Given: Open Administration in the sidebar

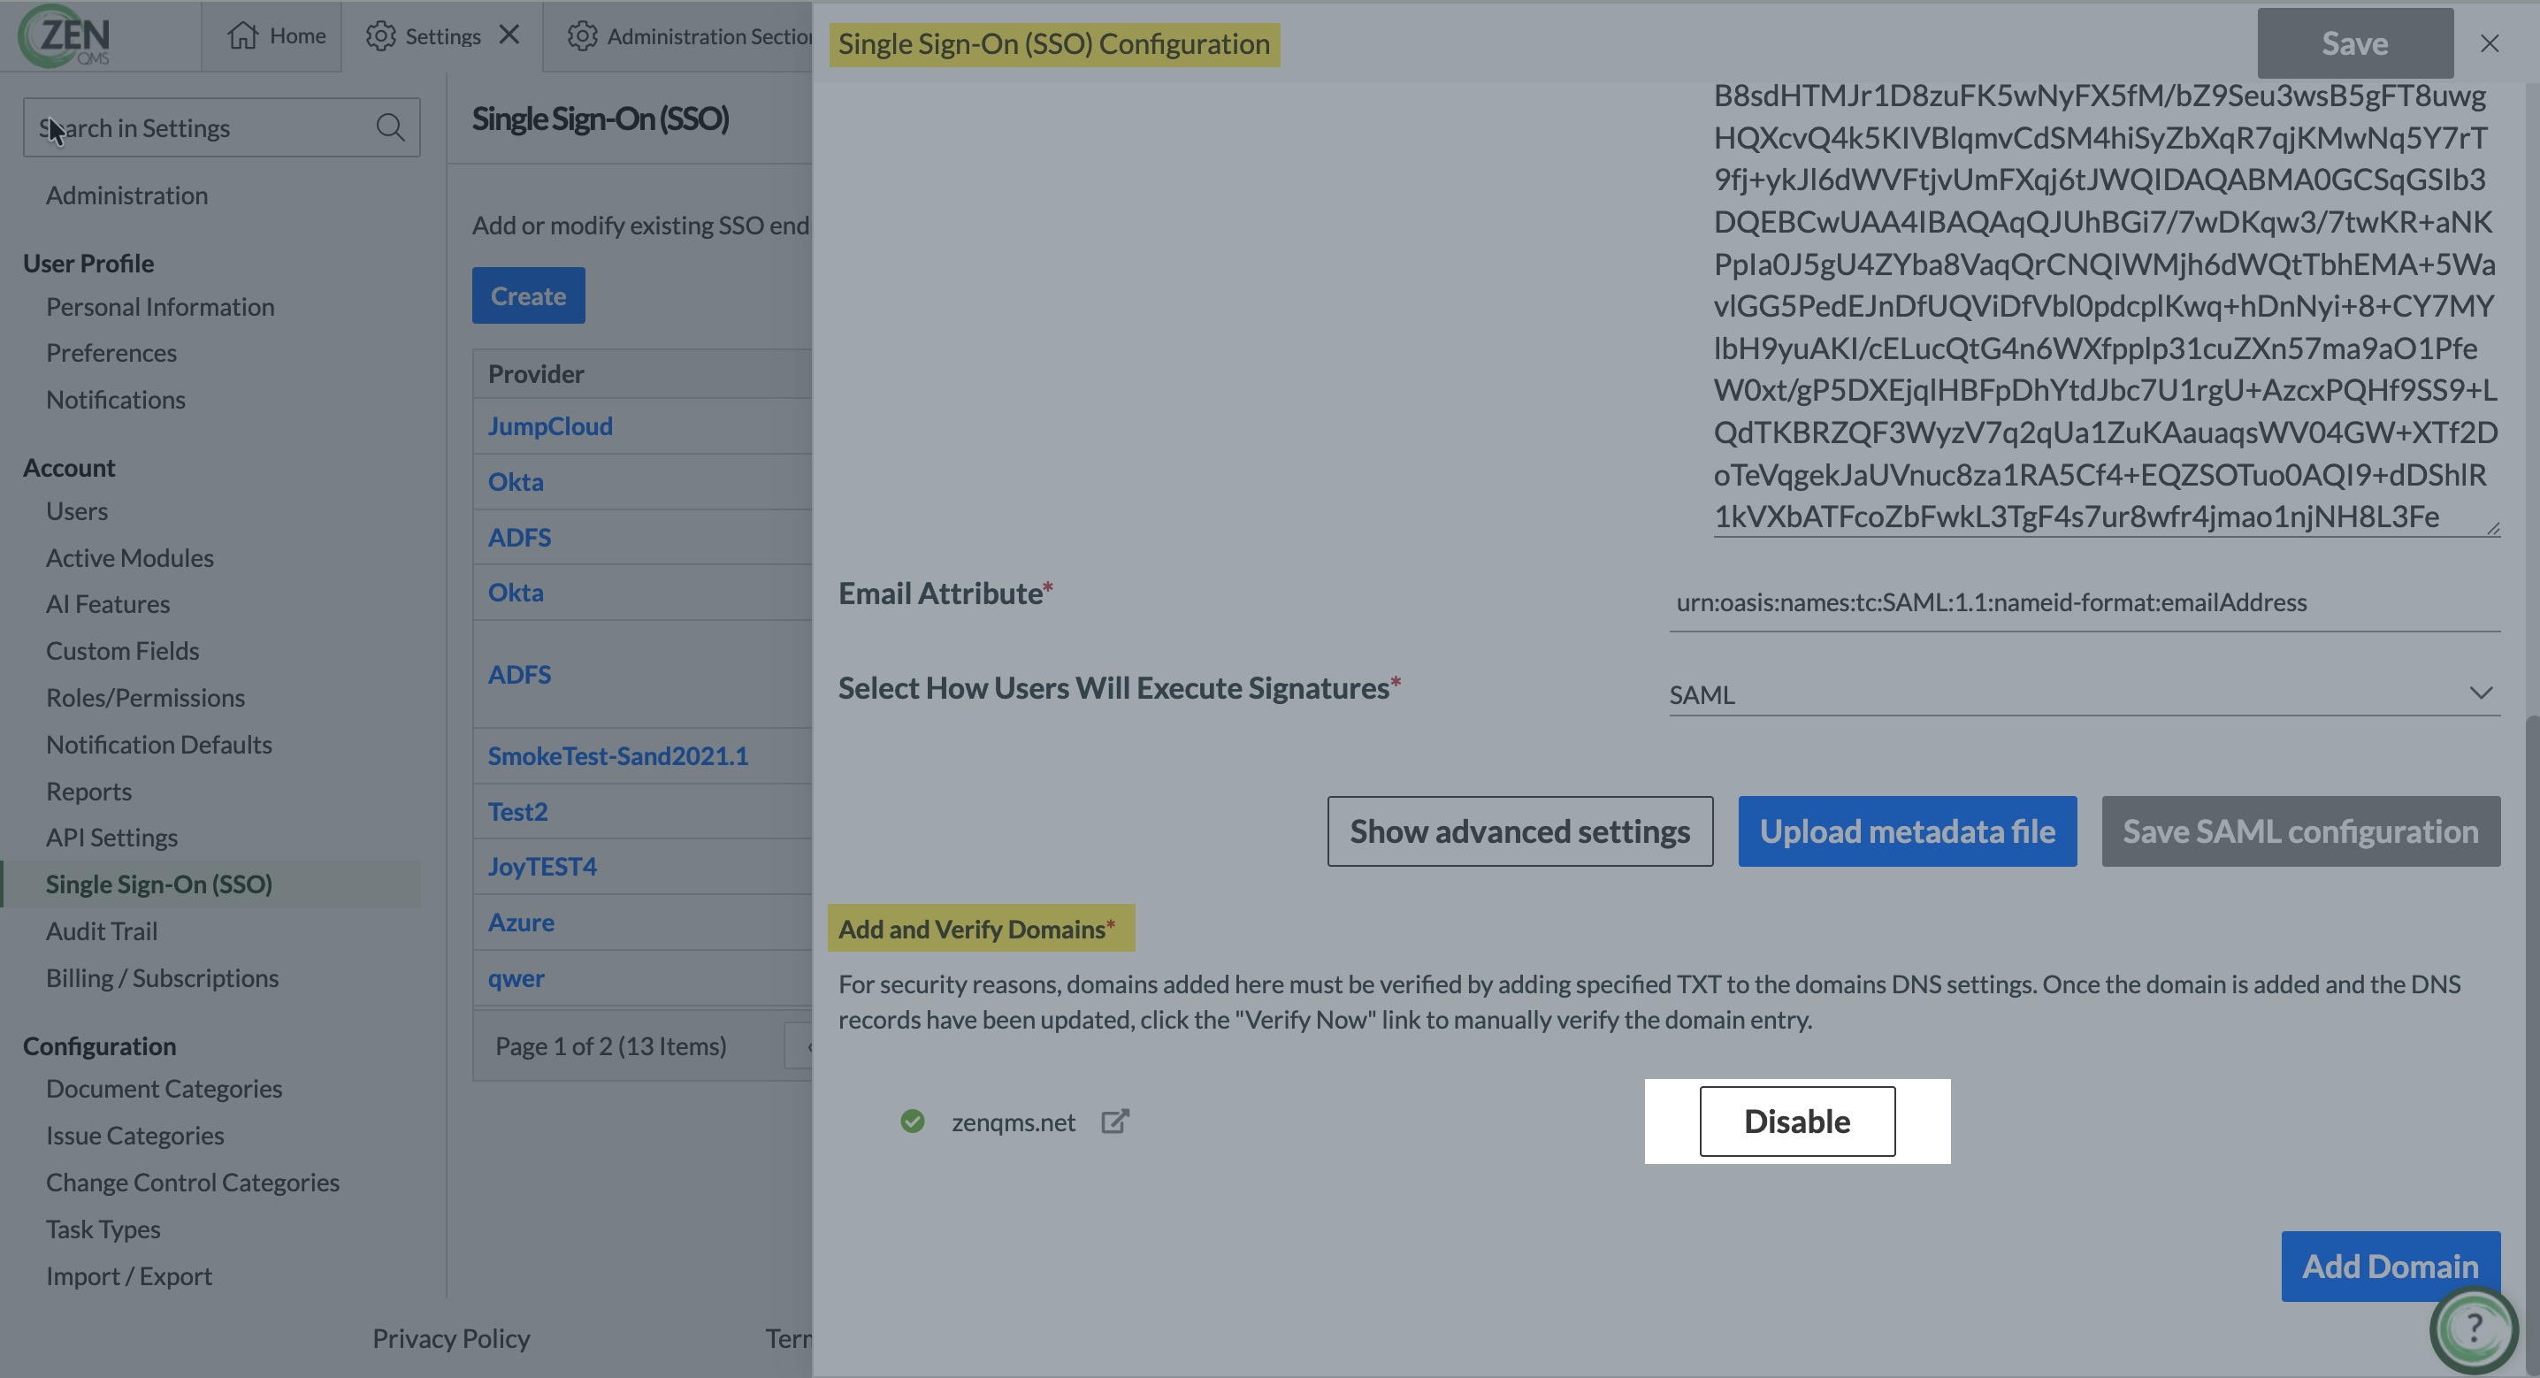Looking at the screenshot, I should (x=127, y=195).
